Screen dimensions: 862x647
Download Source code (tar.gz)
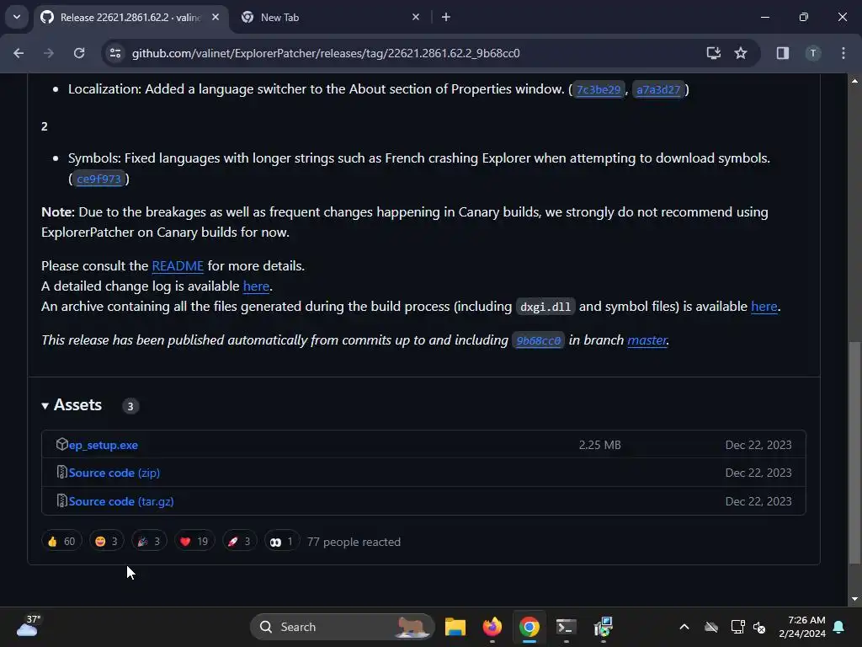(x=121, y=502)
